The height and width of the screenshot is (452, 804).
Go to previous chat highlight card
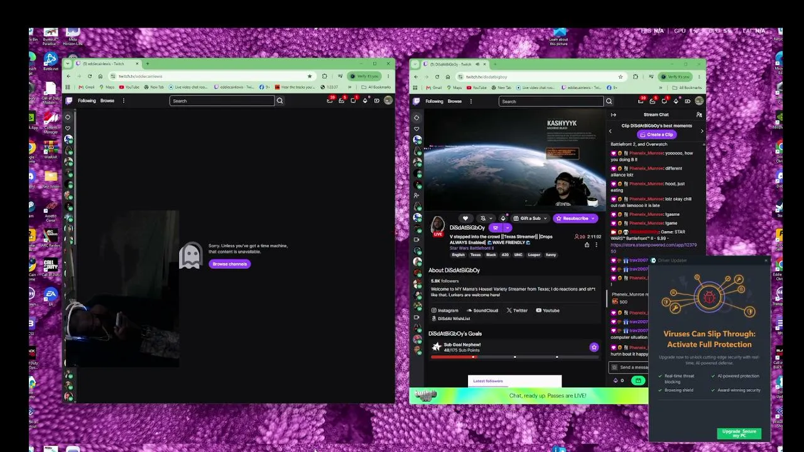611,131
